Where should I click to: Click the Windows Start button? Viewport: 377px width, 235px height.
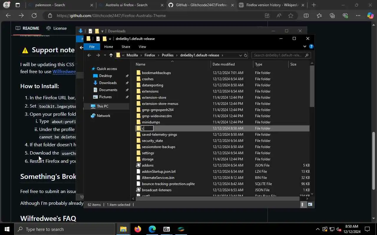(x=7, y=229)
